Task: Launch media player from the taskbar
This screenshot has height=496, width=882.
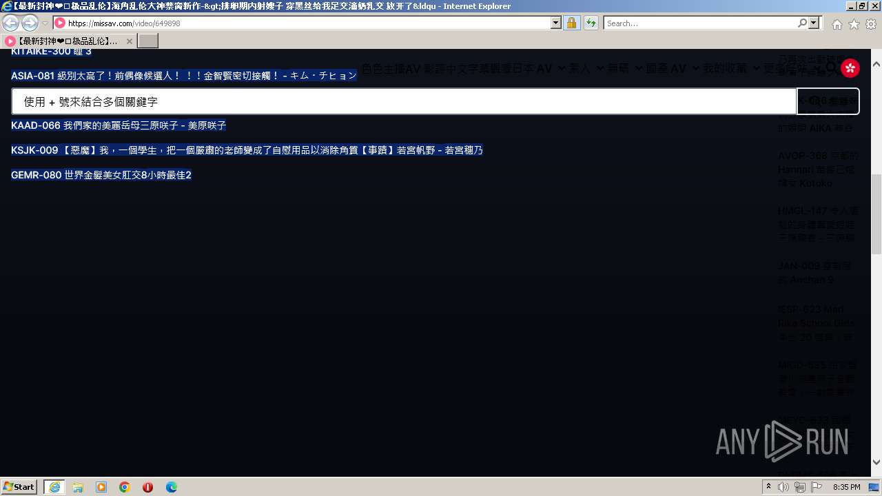Action: 101,487
